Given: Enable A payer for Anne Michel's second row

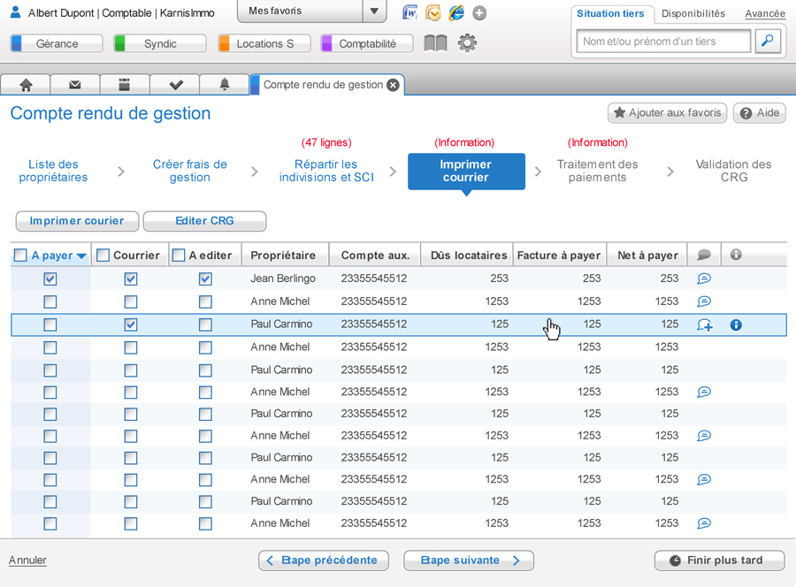Looking at the screenshot, I should click(50, 347).
